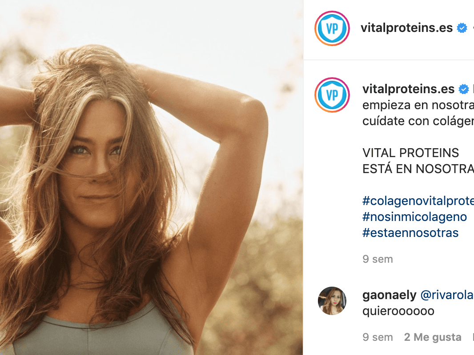
Task: View who liked via 2 Me gusta
Action: click(433, 337)
